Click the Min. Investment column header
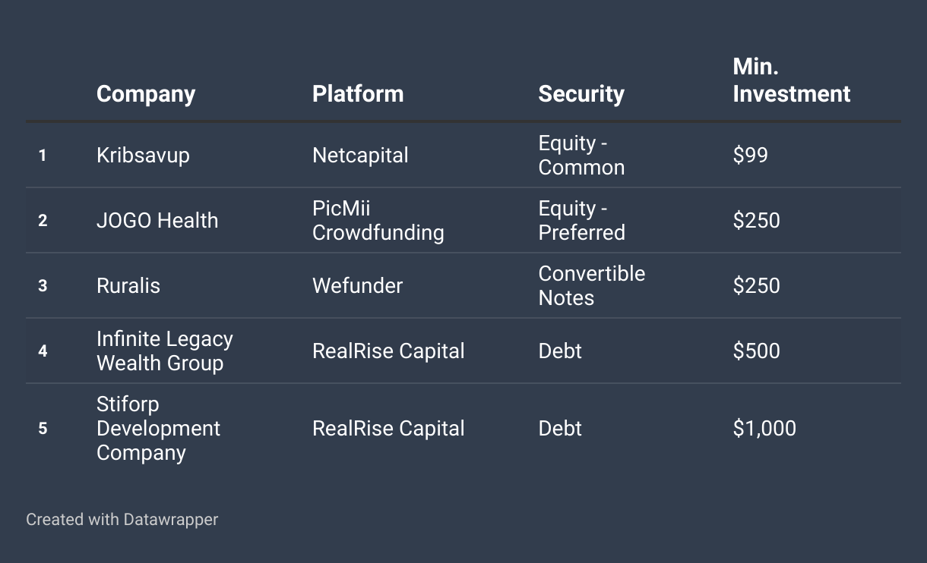927x563 pixels. 792,80
